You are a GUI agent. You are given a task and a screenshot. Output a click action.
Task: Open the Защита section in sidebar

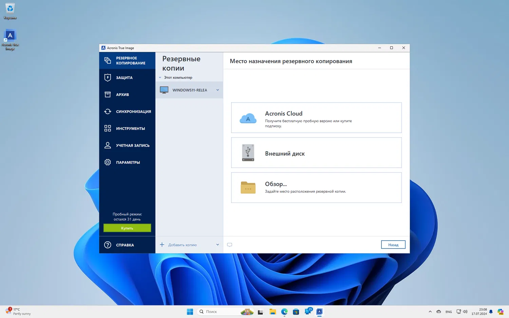(127, 77)
